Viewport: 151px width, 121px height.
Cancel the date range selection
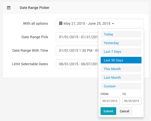[125, 111]
